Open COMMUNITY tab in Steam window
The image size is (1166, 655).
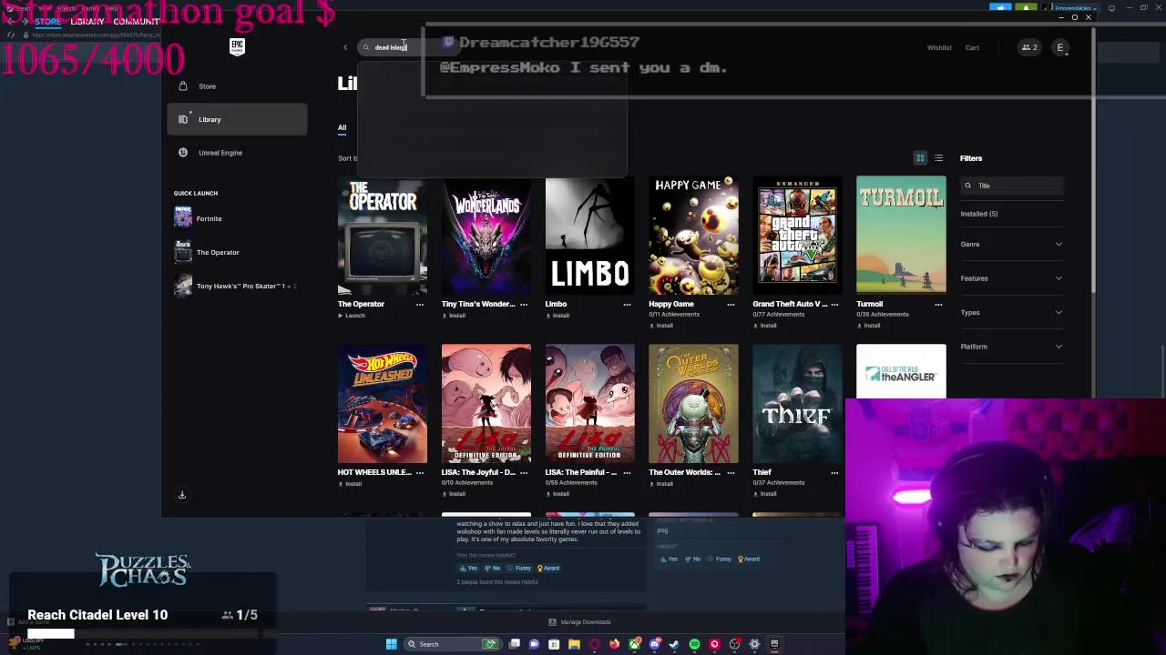pos(137,21)
